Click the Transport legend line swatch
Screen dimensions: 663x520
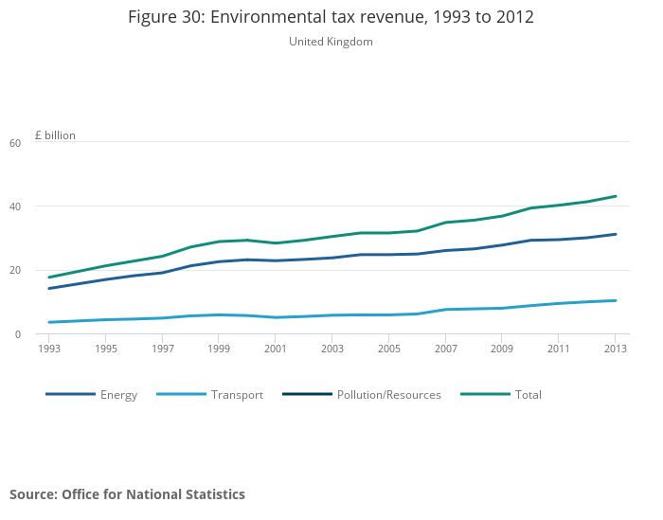tap(181, 394)
